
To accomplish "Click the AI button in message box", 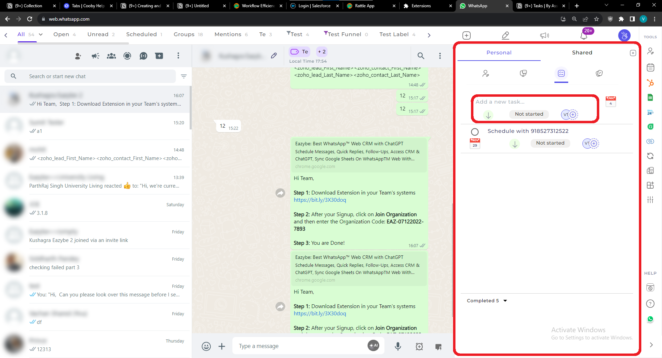I will (373, 345).
